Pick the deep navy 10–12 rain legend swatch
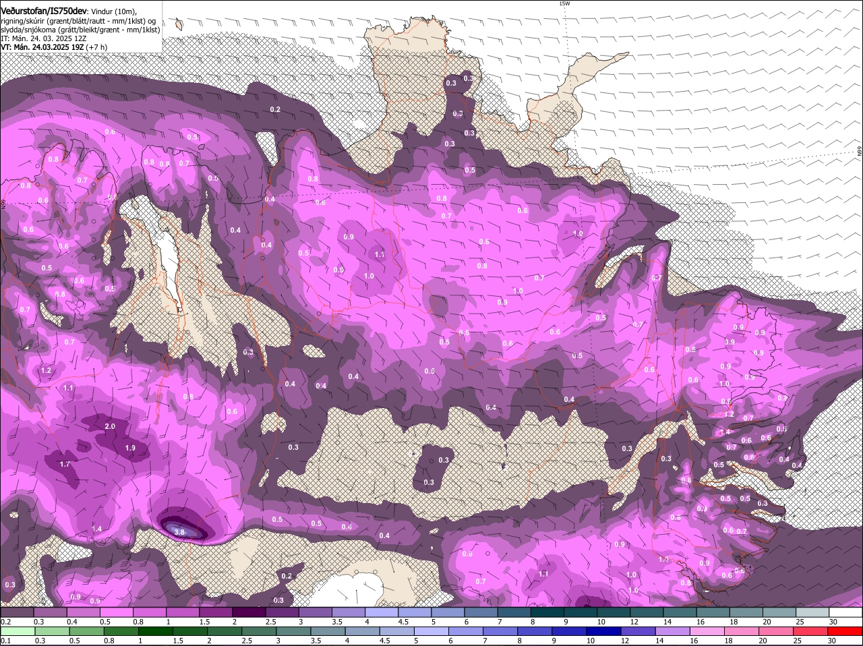The height and width of the screenshot is (646, 863). [x=603, y=631]
